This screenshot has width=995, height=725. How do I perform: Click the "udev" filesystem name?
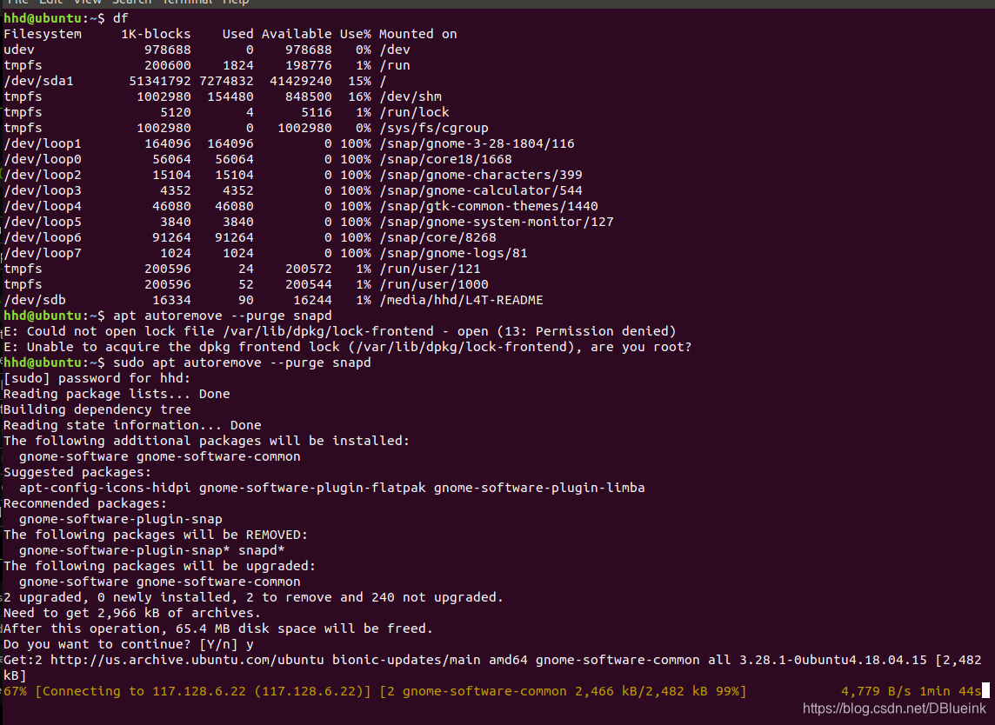19,50
